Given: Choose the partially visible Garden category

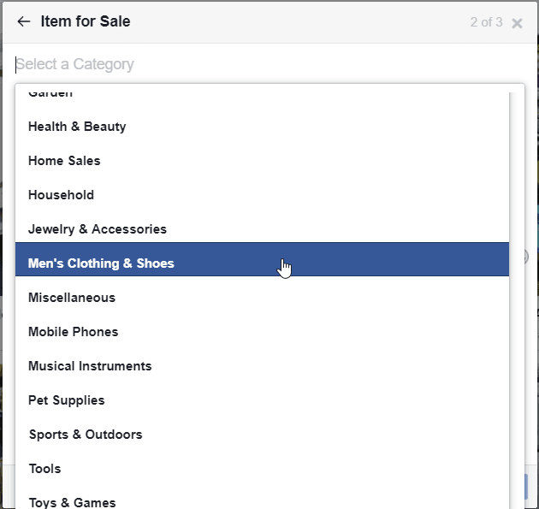Looking at the screenshot, I should click(x=262, y=96).
